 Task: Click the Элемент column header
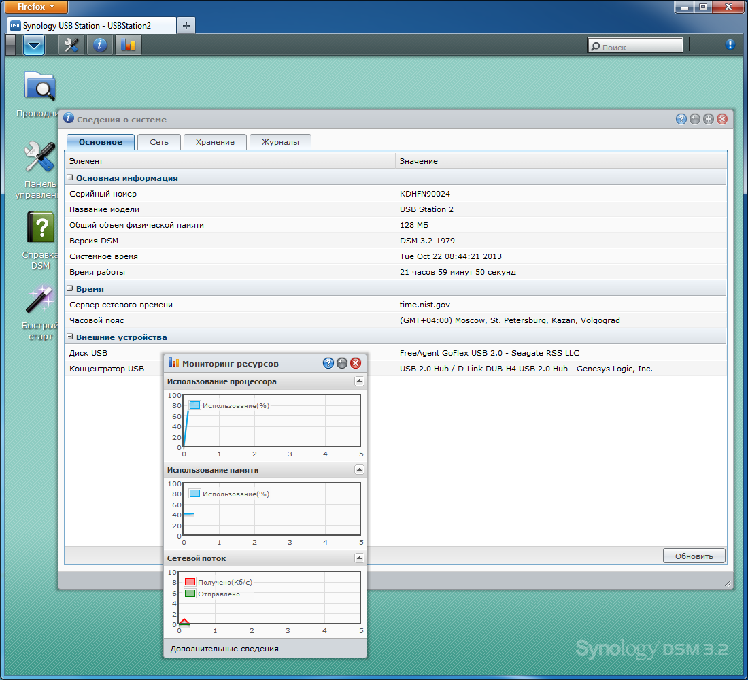click(x=230, y=160)
